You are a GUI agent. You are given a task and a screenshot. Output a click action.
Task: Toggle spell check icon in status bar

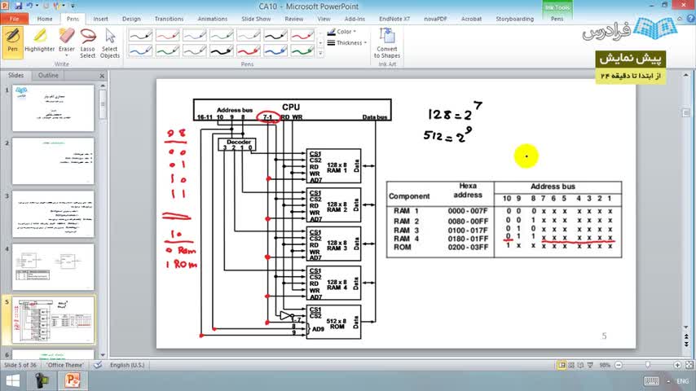pyautogui.click(x=98, y=365)
